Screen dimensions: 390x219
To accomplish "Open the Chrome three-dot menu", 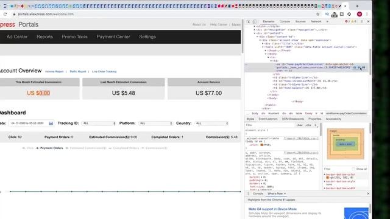I will click(367, 14).
